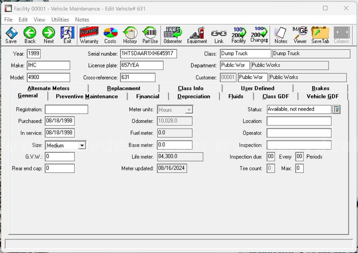Click the Odometer toolbar icon
The width and height of the screenshot is (358, 253).
pyautogui.click(x=173, y=35)
